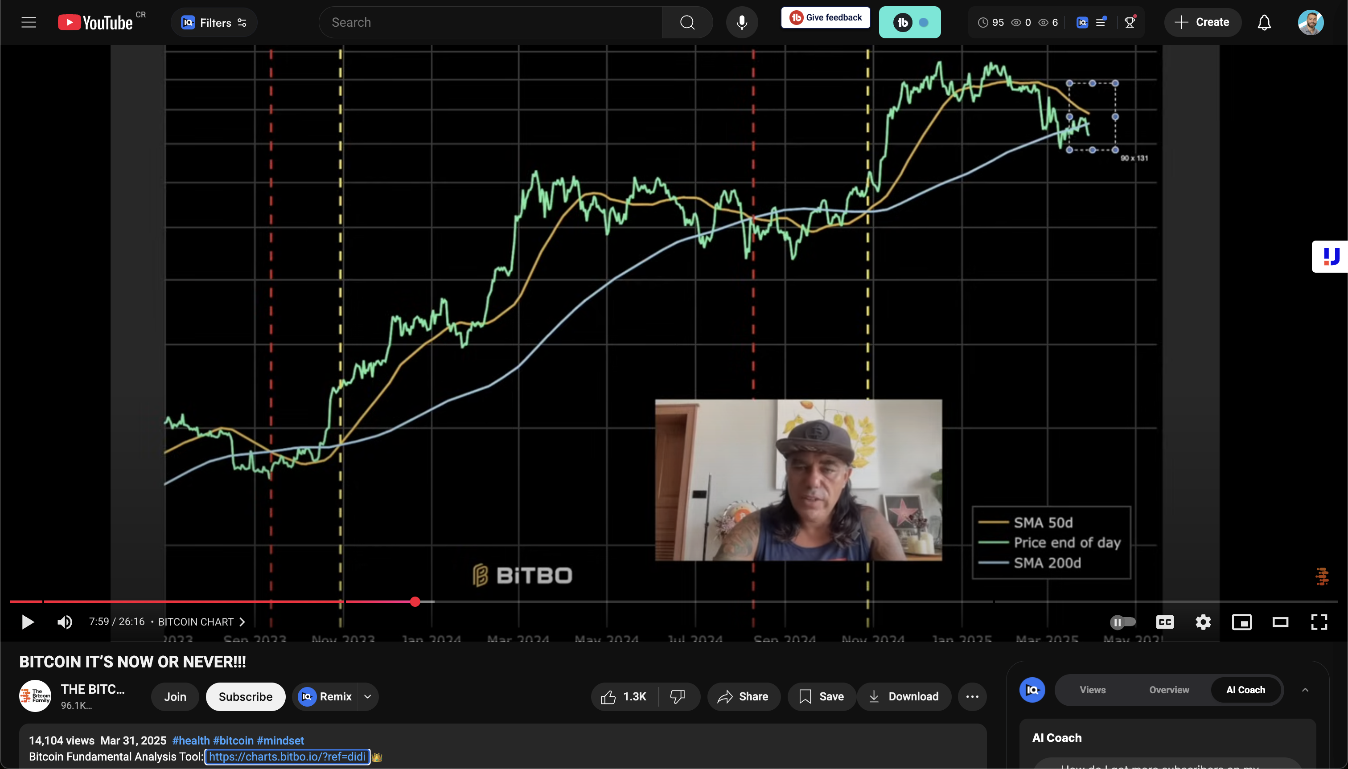Click the vidIQ Remix button

tap(325, 697)
